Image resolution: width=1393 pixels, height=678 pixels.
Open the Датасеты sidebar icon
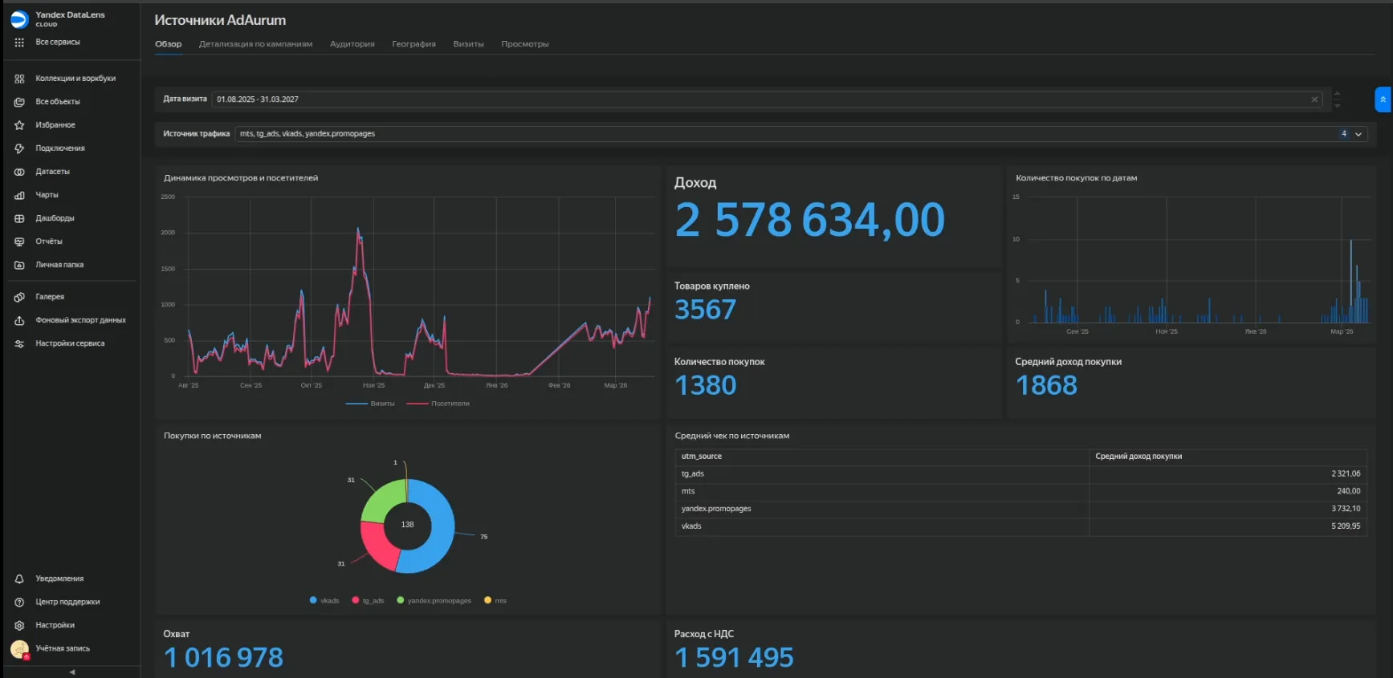coord(19,172)
